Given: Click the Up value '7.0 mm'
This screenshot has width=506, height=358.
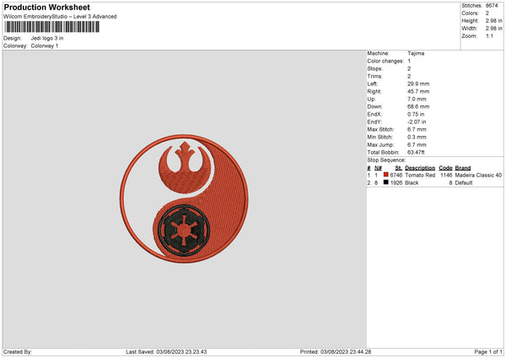Looking at the screenshot, I should tap(417, 99).
